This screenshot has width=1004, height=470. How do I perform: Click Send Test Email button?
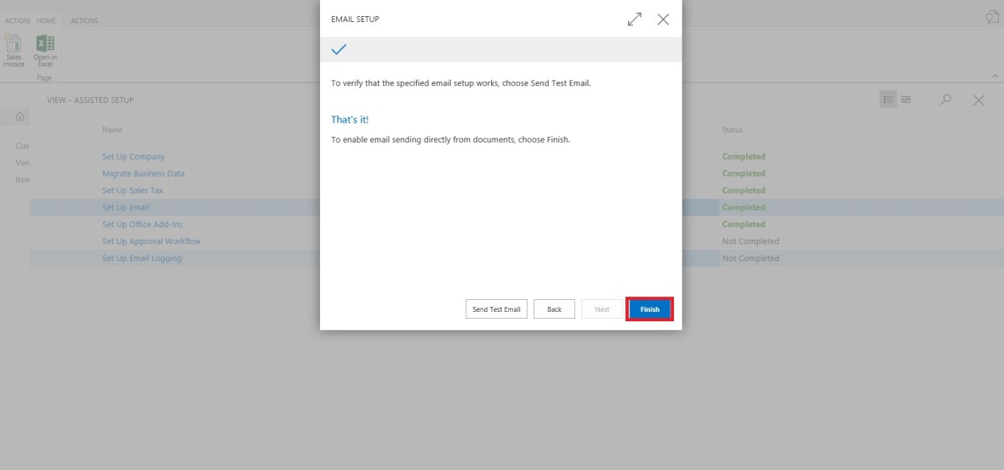tap(496, 309)
